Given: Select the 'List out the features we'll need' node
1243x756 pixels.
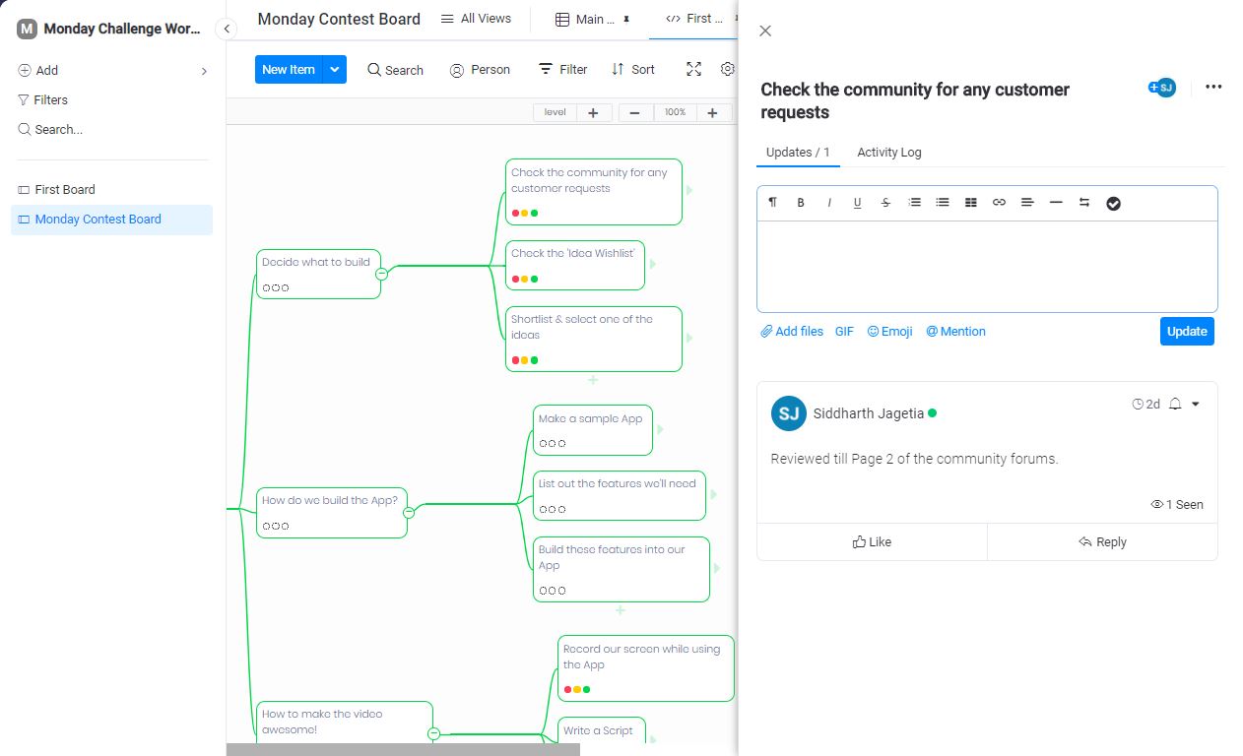Looking at the screenshot, I should coord(620,496).
